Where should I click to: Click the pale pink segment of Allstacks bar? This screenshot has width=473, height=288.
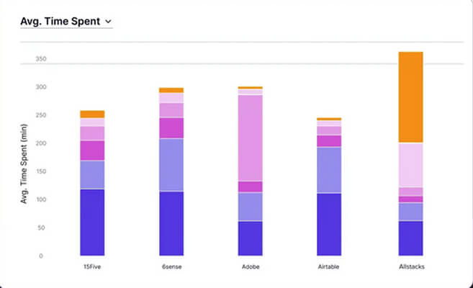pyautogui.click(x=410, y=166)
